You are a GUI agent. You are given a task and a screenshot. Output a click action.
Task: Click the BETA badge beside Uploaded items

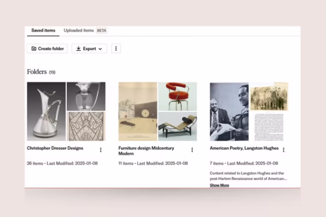click(x=102, y=30)
